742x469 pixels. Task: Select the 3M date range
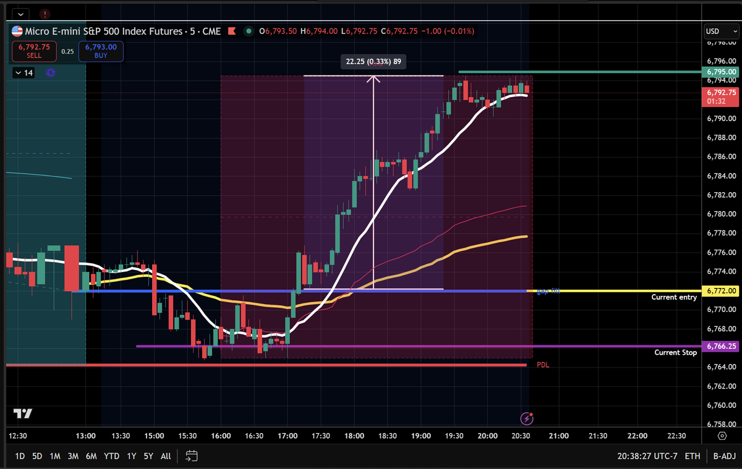tap(73, 456)
